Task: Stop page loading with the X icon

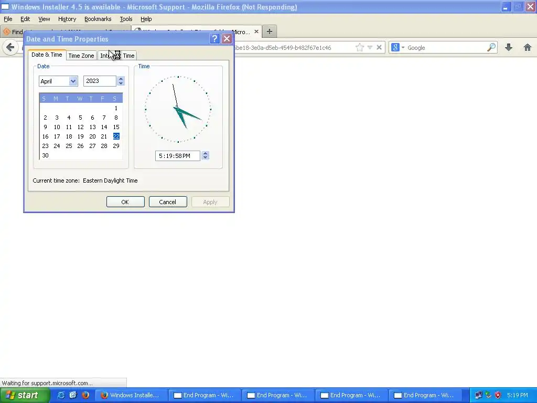Action: click(x=379, y=47)
